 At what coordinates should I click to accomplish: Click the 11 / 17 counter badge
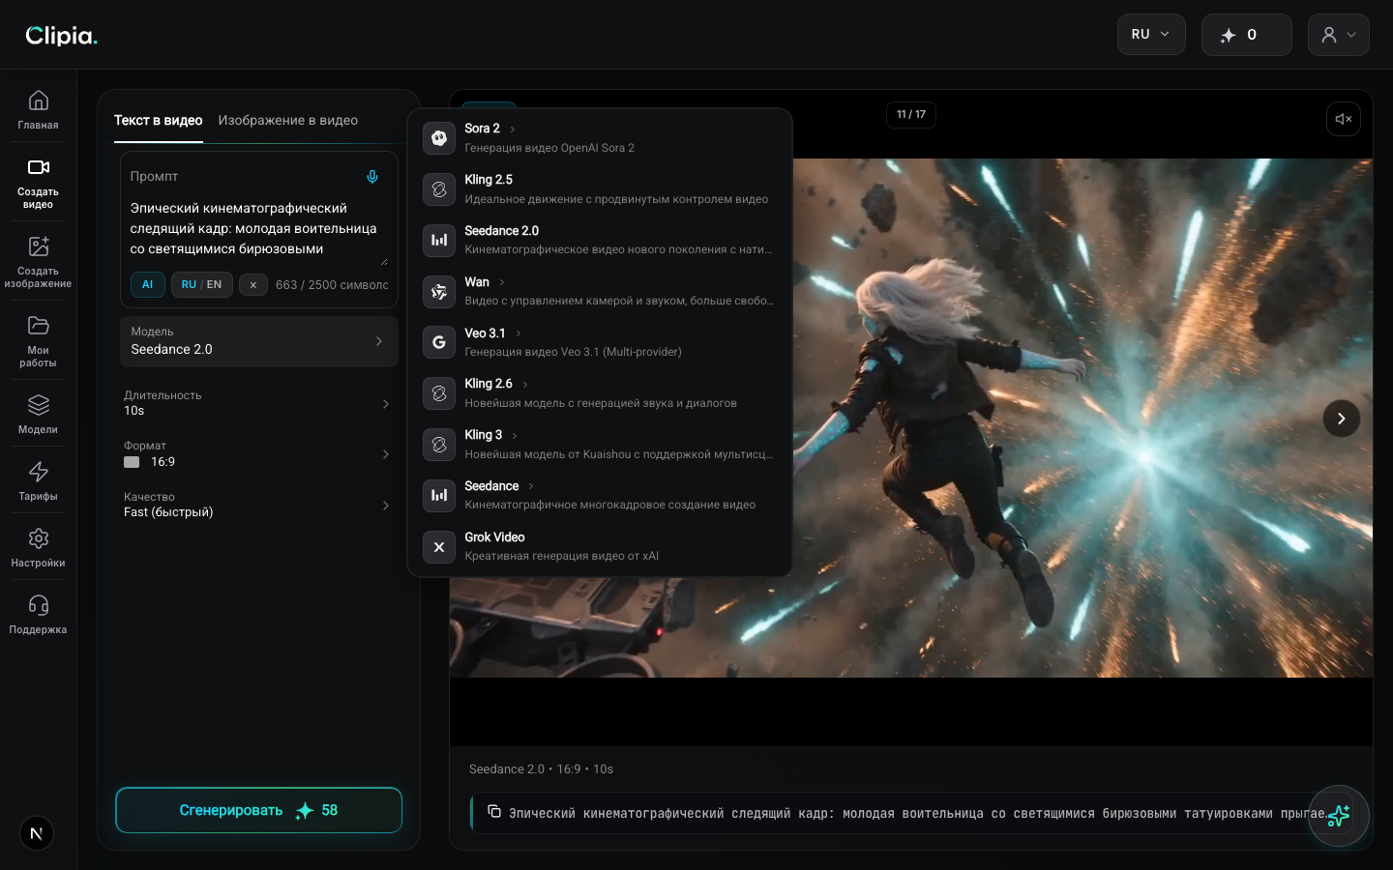click(x=911, y=114)
